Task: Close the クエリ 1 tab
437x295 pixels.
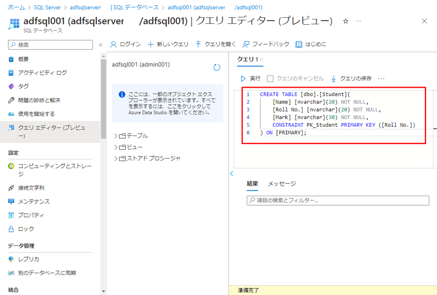Action: tap(262, 59)
